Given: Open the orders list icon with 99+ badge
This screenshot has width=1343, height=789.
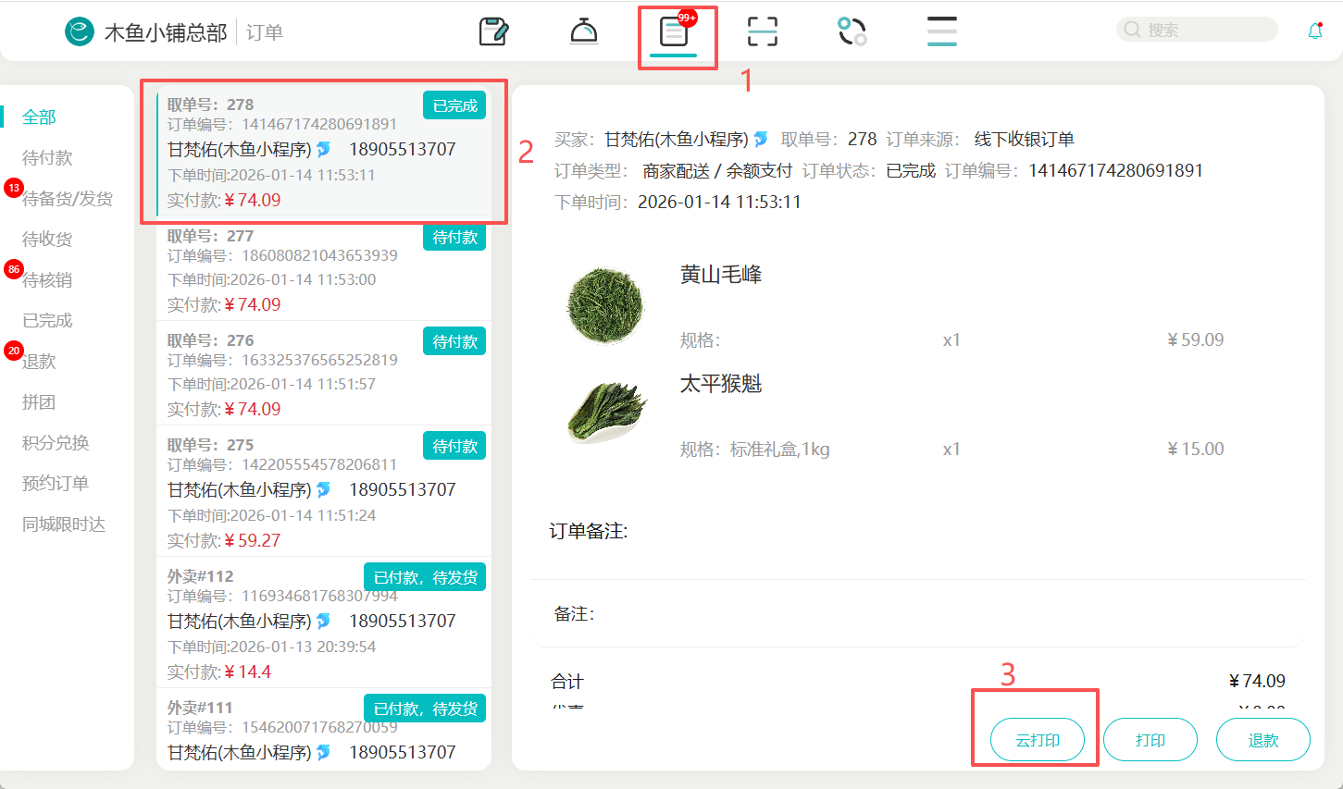Looking at the screenshot, I should click(673, 33).
